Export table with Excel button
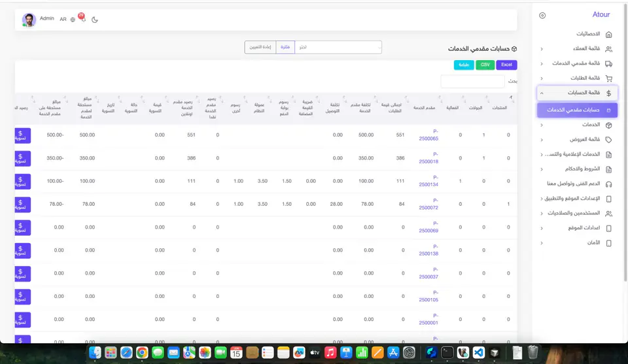This screenshot has width=628, height=364. 506,65
